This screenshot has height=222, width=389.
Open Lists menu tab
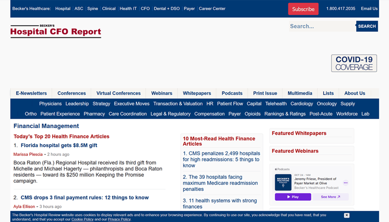coord(328,93)
